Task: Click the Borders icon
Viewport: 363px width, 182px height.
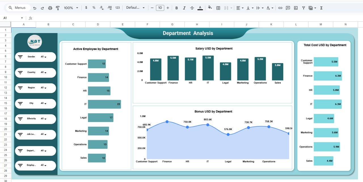Action: point(218,8)
